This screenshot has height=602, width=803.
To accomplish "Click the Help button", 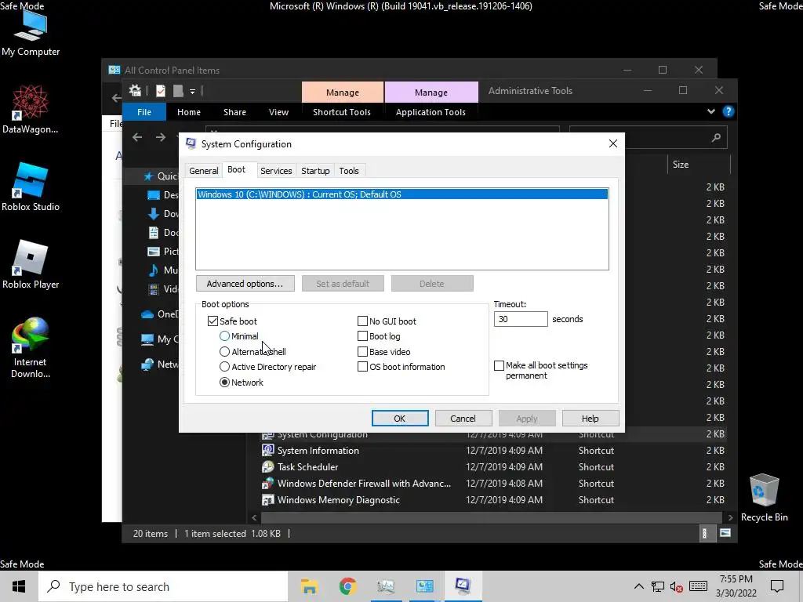I will point(590,419).
